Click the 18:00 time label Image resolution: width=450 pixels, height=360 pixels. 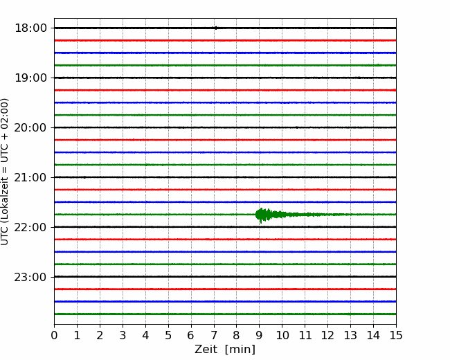click(30, 28)
